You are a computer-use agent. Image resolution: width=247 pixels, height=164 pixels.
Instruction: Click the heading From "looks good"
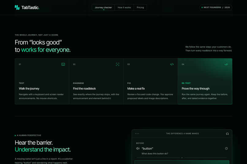[x=38, y=42]
